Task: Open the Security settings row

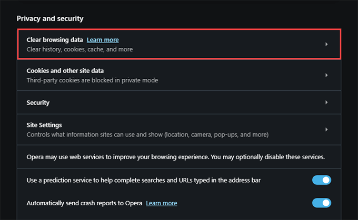Action: [x=38, y=102]
